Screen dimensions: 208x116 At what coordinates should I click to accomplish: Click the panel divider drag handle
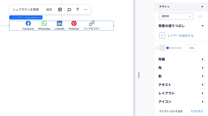[x=139, y=75]
